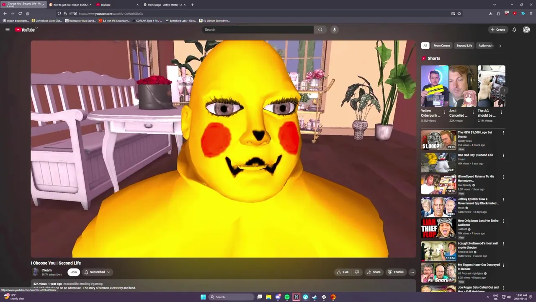The width and height of the screenshot is (536, 302).
Task: Open Spotify from the taskbar
Action: (287, 297)
